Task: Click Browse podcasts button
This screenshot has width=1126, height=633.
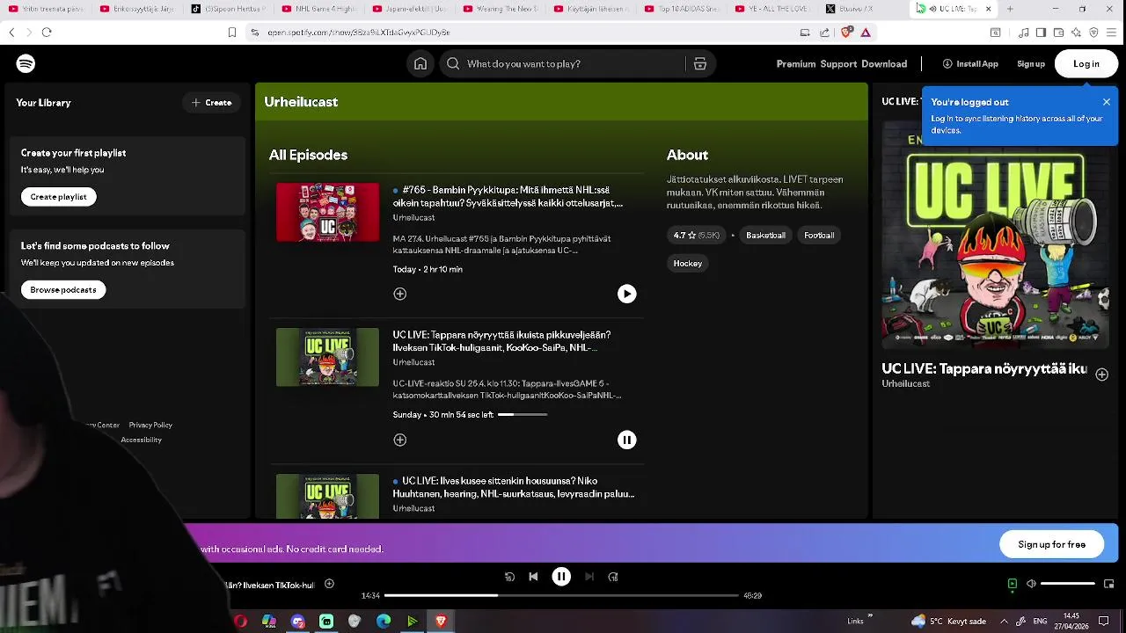Action: [63, 290]
